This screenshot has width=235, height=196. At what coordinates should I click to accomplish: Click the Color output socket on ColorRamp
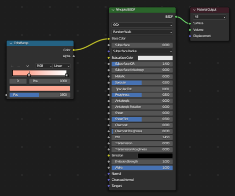click(74, 50)
